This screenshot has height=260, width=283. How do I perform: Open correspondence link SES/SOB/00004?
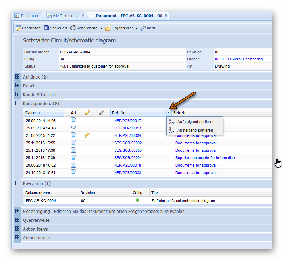coord(128,158)
